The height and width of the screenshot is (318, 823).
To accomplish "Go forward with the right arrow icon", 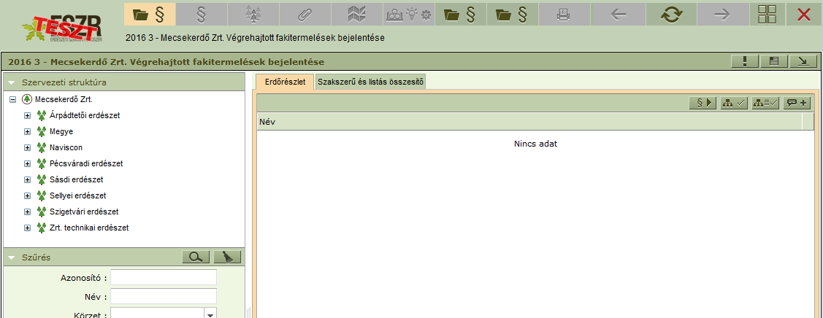I will coord(723,15).
